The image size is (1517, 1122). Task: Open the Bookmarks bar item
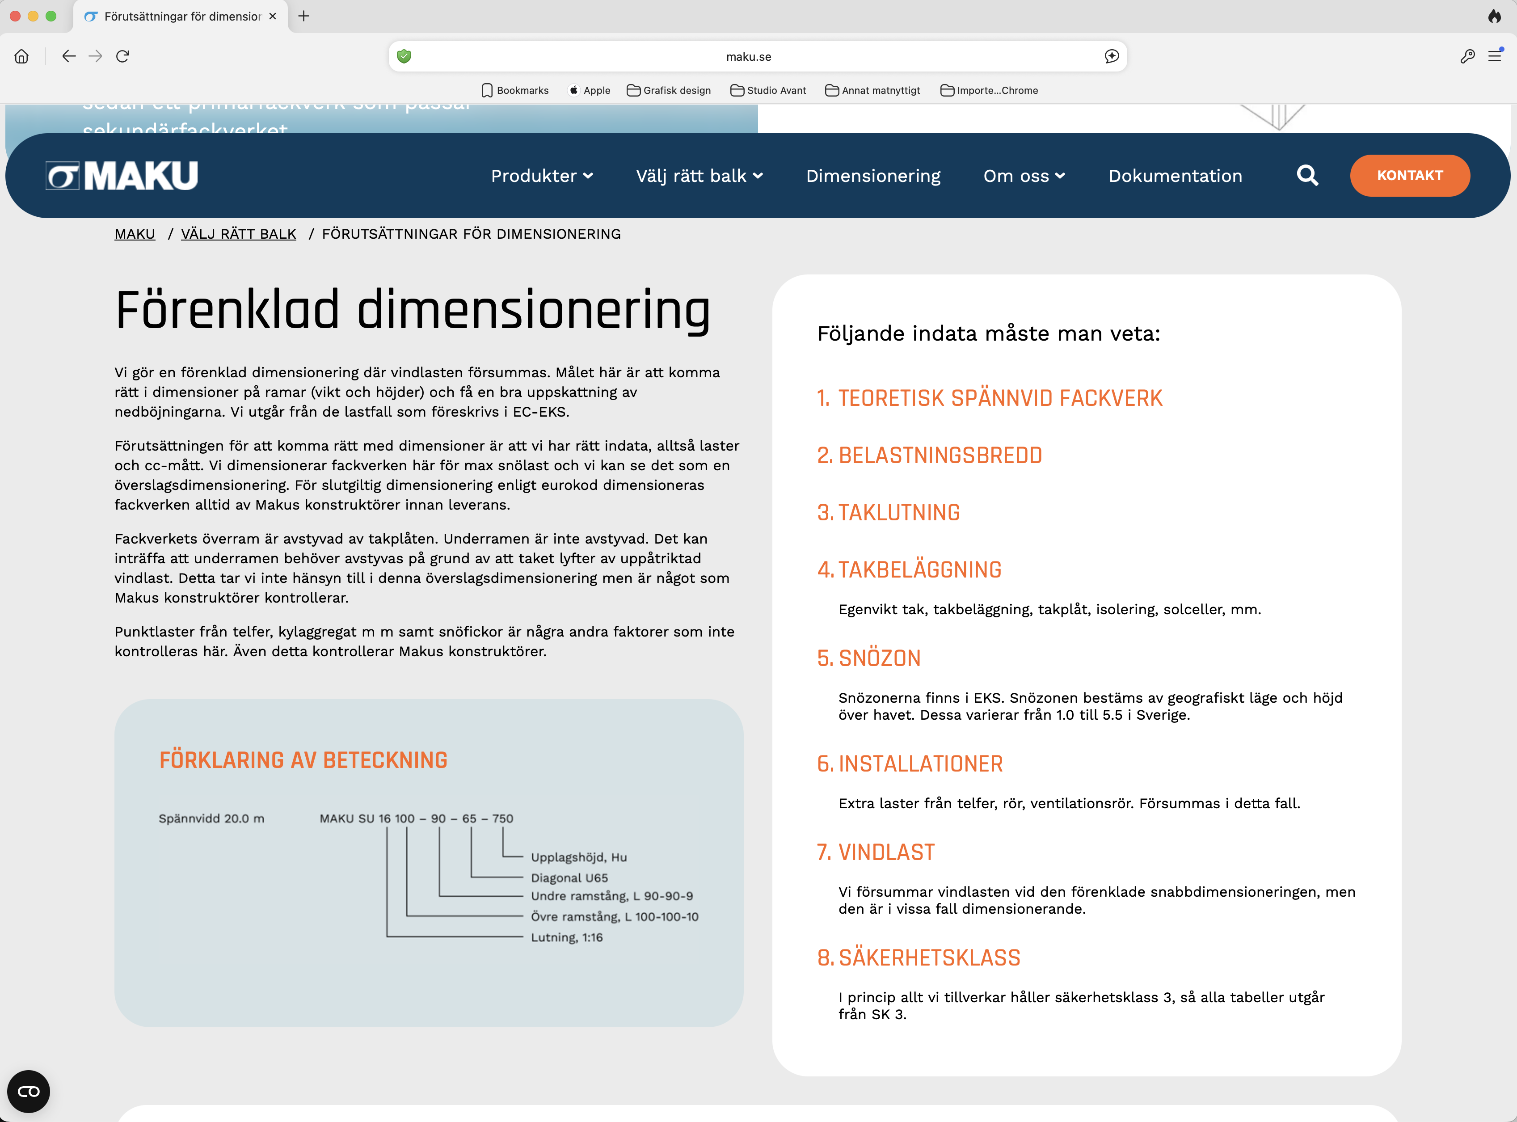click(515, 90)
